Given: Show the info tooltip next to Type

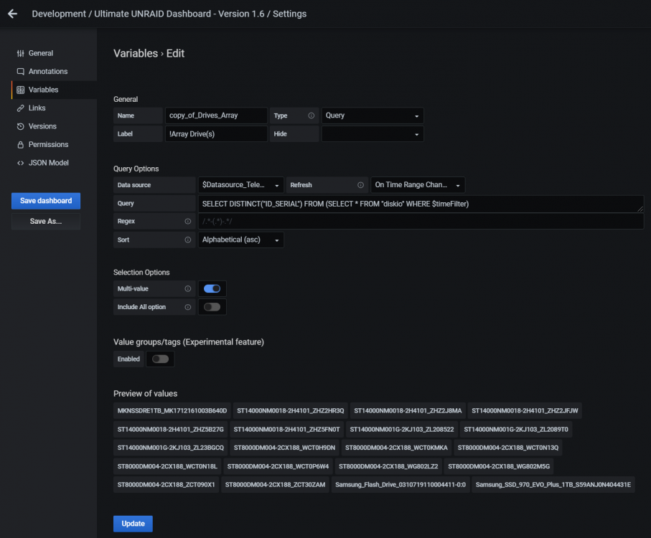Looking at the screenshot, I should click(x=311, y=115).
